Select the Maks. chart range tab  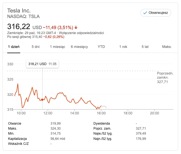[x=167, y=47]
